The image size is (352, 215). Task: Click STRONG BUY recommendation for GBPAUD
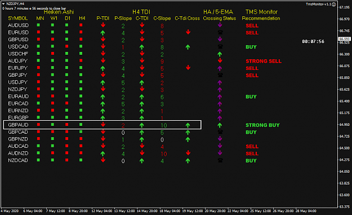pos(262,125)
